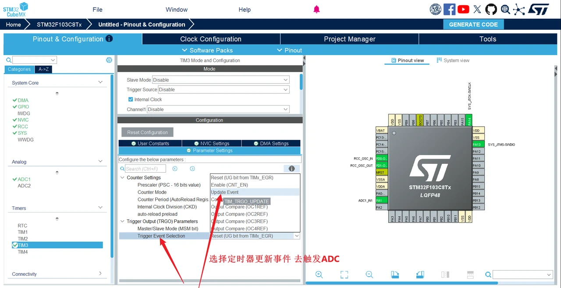561x288 pixels.
Task: Expand the Connectivity section
Action: tap(100, 274)
